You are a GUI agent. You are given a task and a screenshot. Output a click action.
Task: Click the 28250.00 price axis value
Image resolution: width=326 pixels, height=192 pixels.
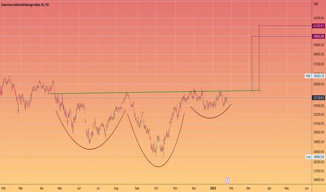pos(319,162)
